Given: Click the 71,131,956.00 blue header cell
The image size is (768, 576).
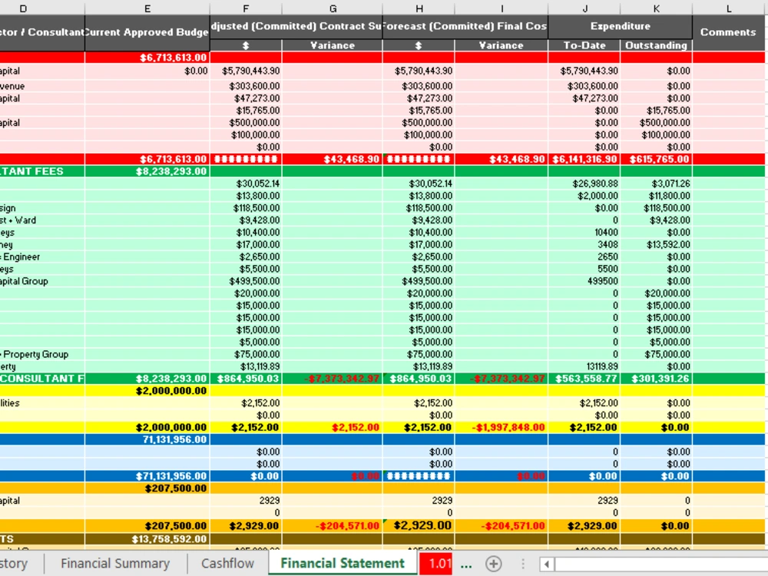Looking at the screenshot, I should pos(147,440).
